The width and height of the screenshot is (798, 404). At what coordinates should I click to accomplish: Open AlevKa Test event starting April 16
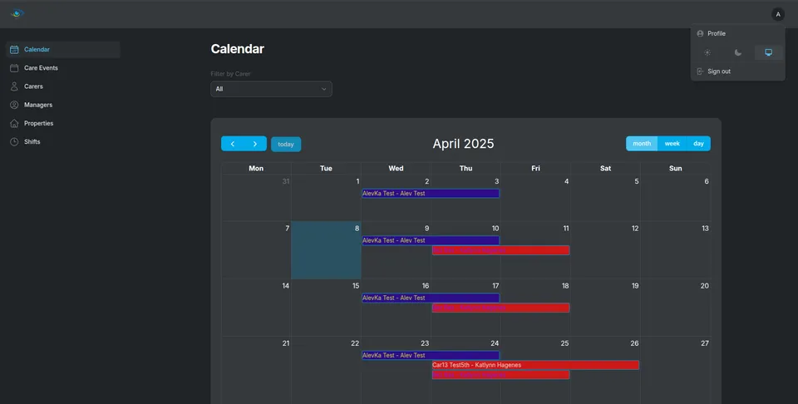tap(431, 298)
